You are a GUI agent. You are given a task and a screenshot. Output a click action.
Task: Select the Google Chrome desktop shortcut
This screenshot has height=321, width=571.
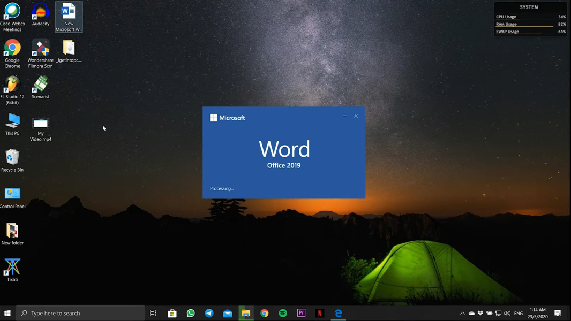12,54
